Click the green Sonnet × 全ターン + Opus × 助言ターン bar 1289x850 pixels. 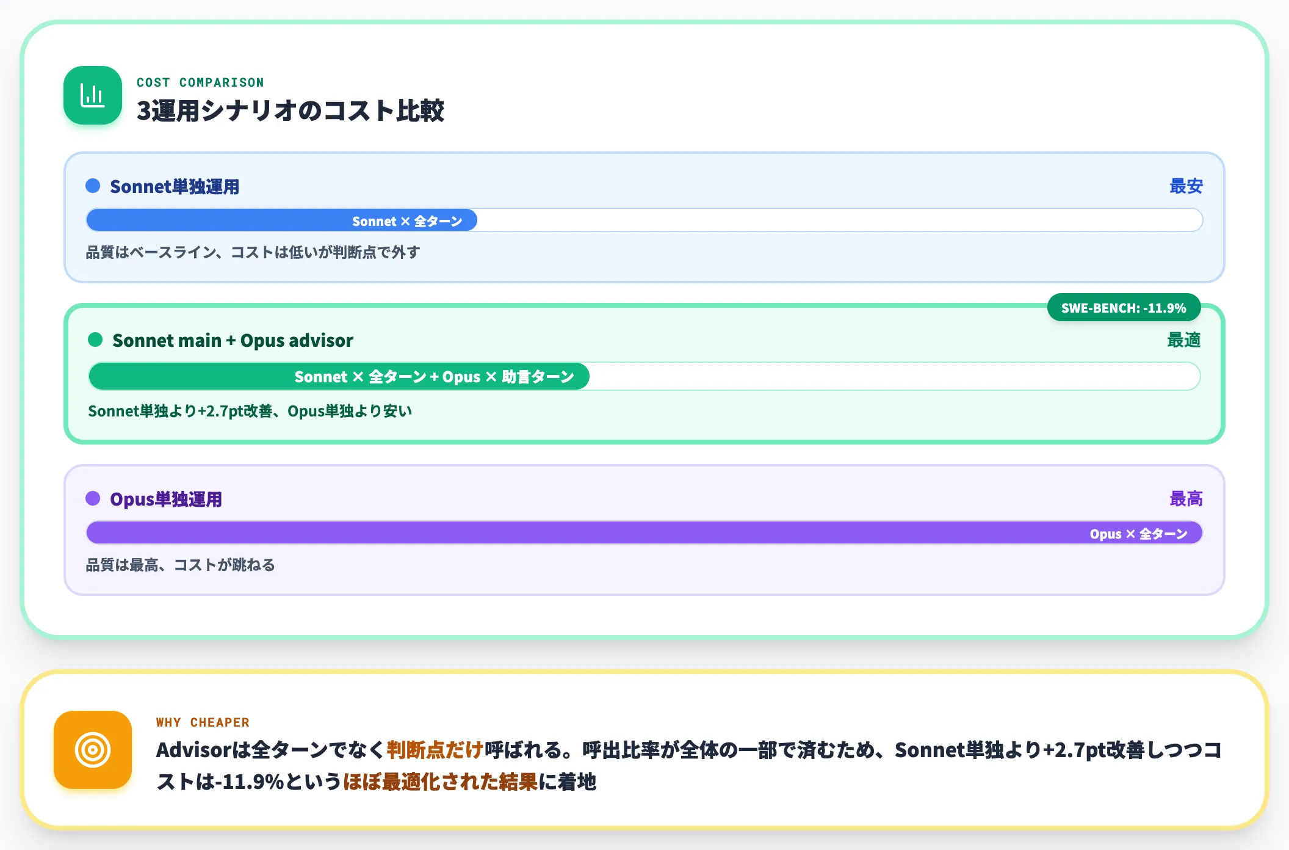click(339, 376)
